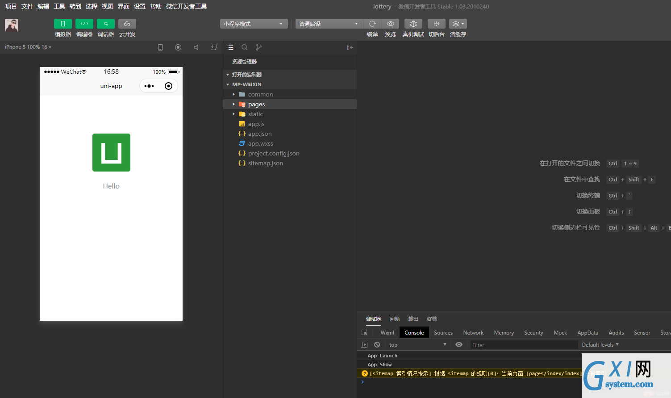Click the inspect element picker icon

pyautogui.click(x=364, y=333)
